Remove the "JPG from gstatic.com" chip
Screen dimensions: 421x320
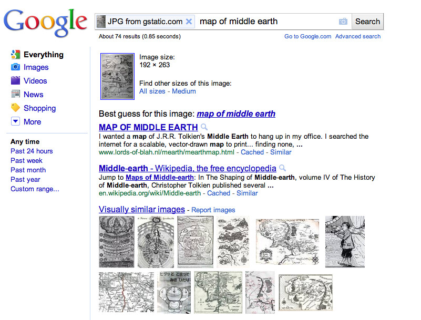(x=189, y=22)
